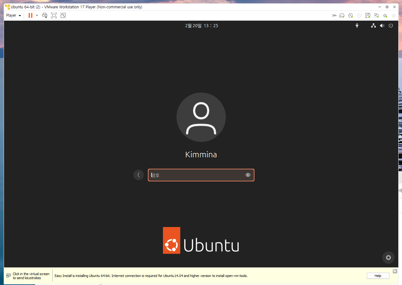Click Send Ctrl+Alt+Del icon
Screen dimensions: 402x285
point(45,15)
